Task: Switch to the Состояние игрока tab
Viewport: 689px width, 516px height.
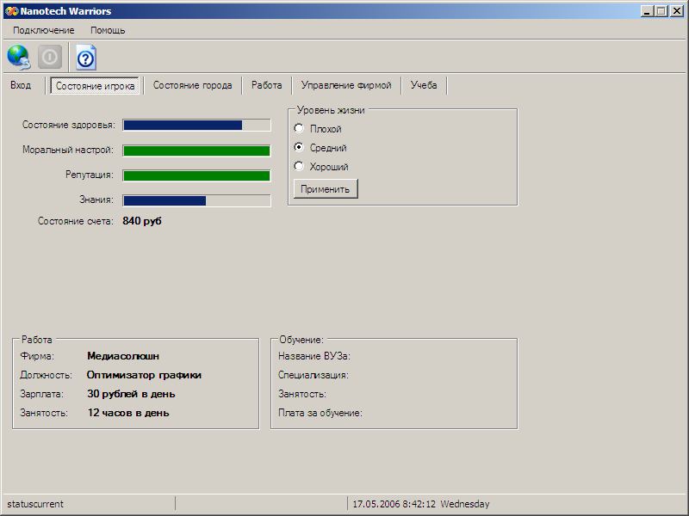Action: tap(95, 85)
